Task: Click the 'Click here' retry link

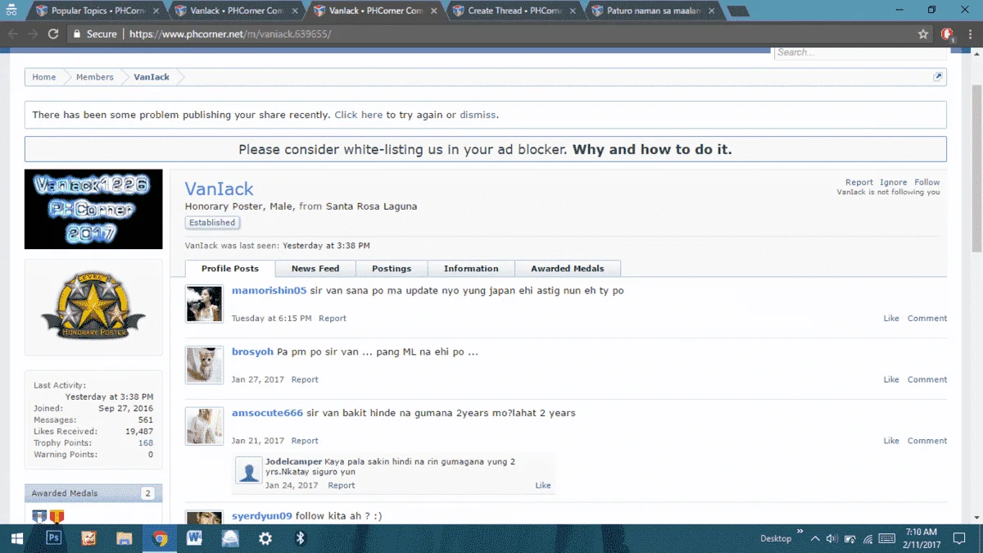Action: (x=359, y=115)
